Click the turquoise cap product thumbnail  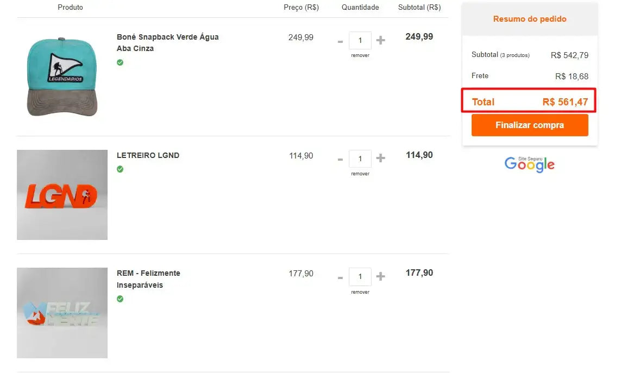(62, 76)
